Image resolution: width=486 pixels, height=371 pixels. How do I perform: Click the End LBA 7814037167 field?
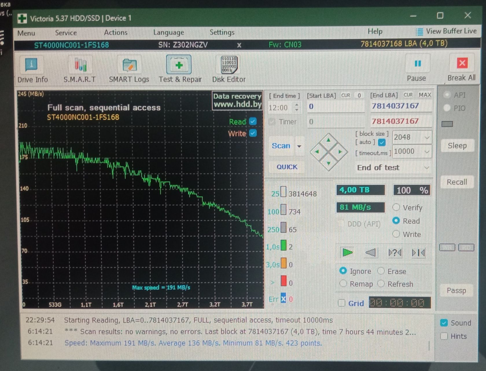point(401,106)
